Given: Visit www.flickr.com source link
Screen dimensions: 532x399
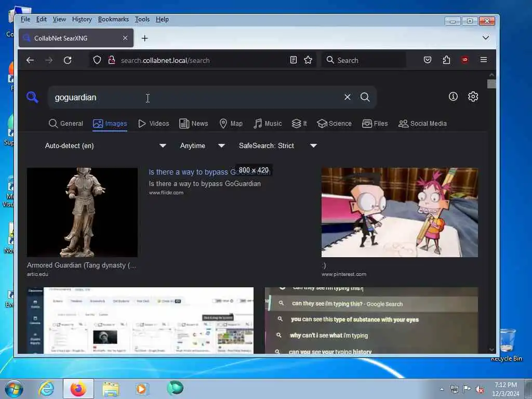Looking at the screenshot, I should click(166, 192).
